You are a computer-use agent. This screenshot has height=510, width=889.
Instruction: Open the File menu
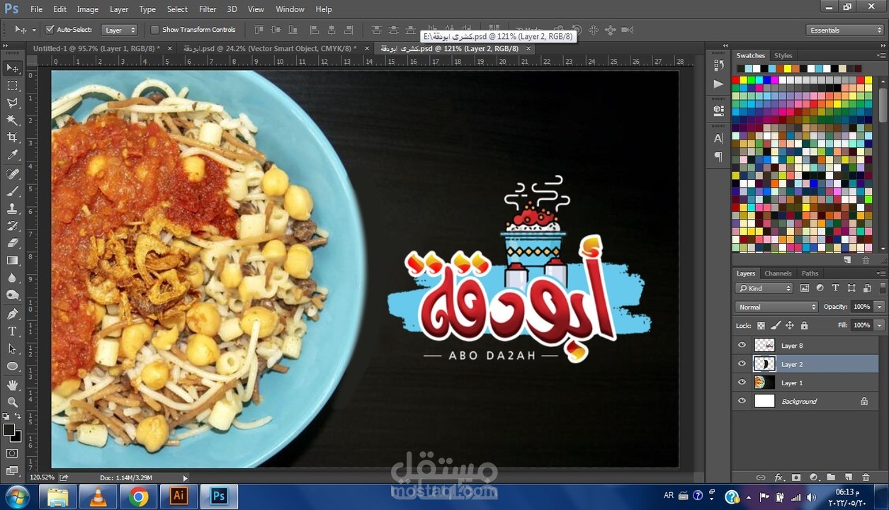click(x=36, y=9)
